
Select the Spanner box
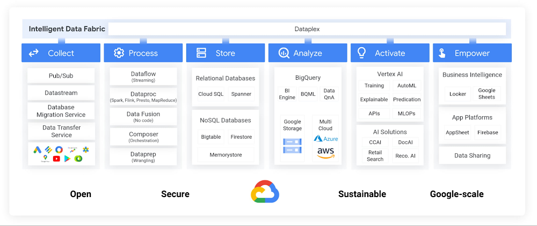click(241, 94)
